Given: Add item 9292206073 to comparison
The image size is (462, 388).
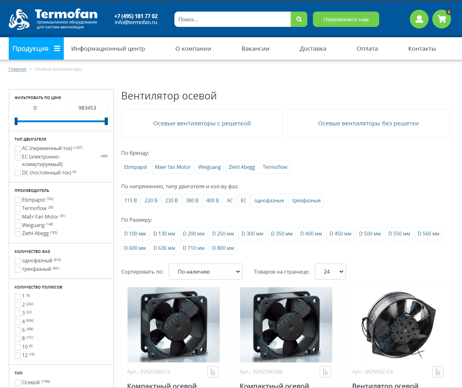Looking at the screenshot, I should [213, 372].
